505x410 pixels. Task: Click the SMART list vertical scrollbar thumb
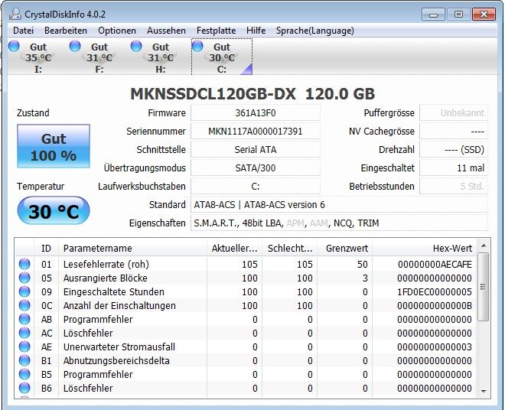[484, 287]
